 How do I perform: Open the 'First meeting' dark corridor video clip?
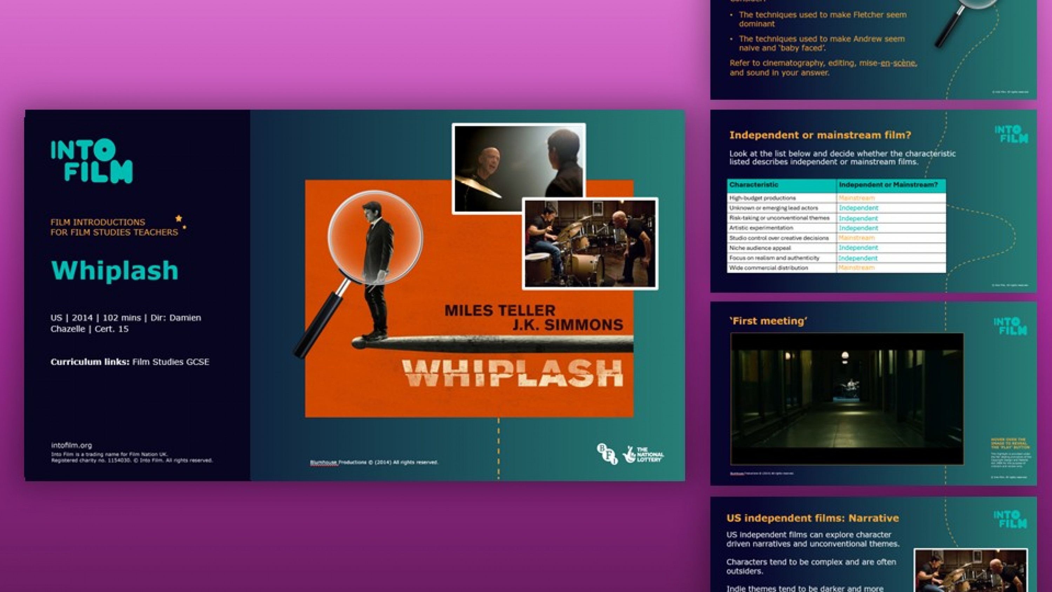point(847,399)
